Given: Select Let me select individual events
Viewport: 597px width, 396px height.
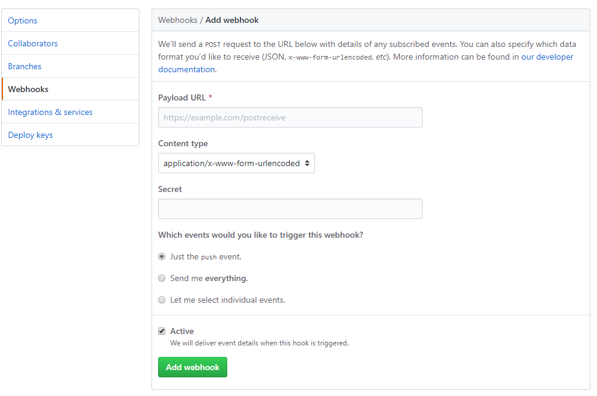Looking at the screenshot, I should pos(162,300).
